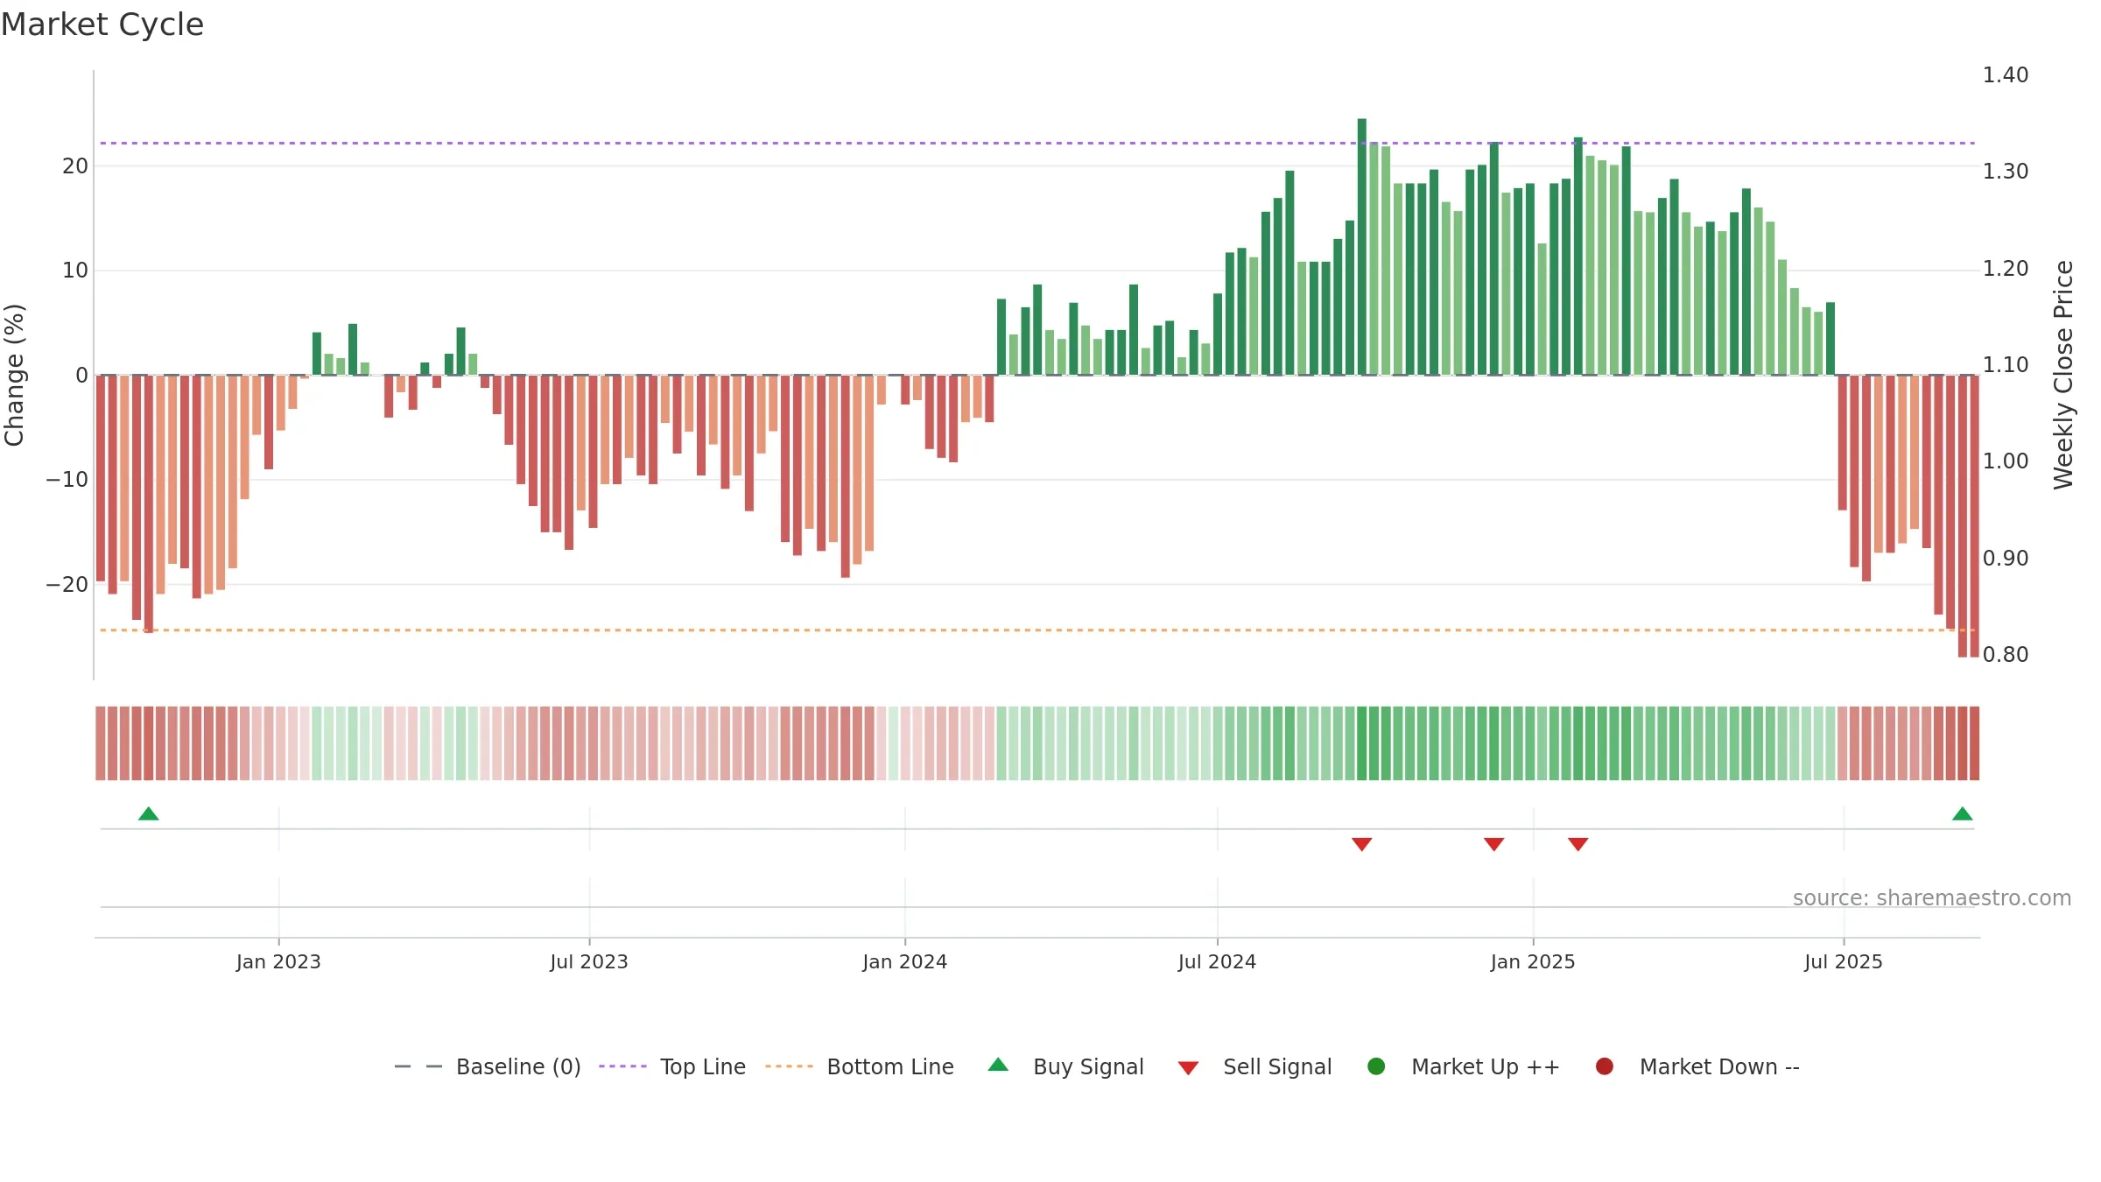Toggle Top Line legend entry
The height and width of the screenshot is (1182, 2101).
click(672, 1066)
